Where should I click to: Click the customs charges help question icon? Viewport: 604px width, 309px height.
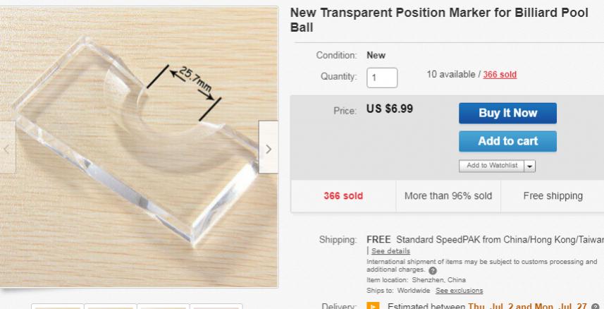(431, 270)
